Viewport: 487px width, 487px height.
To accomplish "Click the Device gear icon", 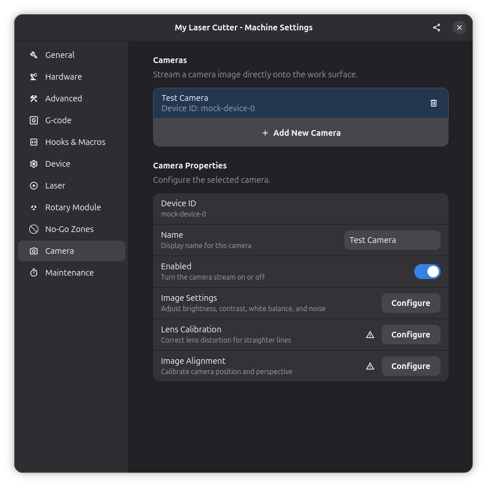I will [x=34, y=164].
